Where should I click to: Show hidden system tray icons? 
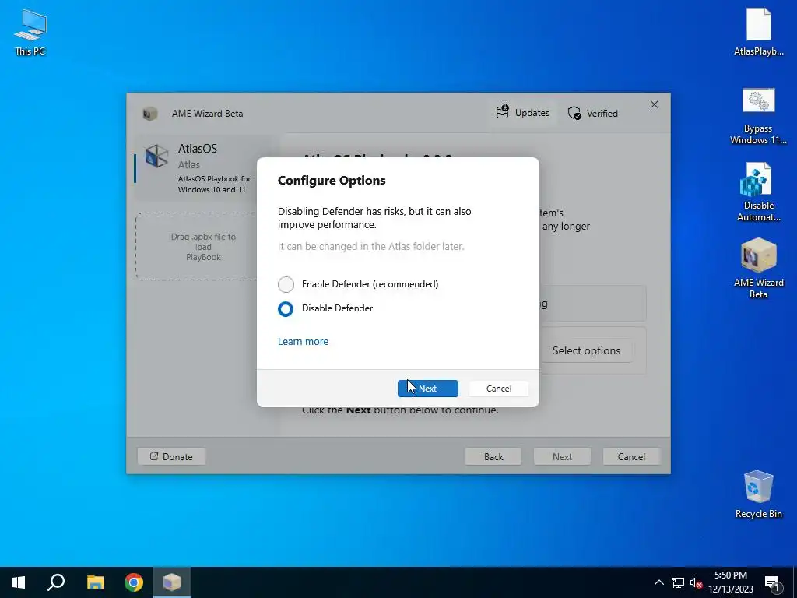(658, 582)
